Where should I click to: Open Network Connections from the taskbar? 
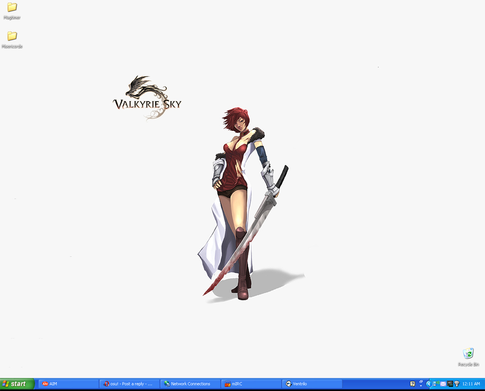click(x=191, y=384)
